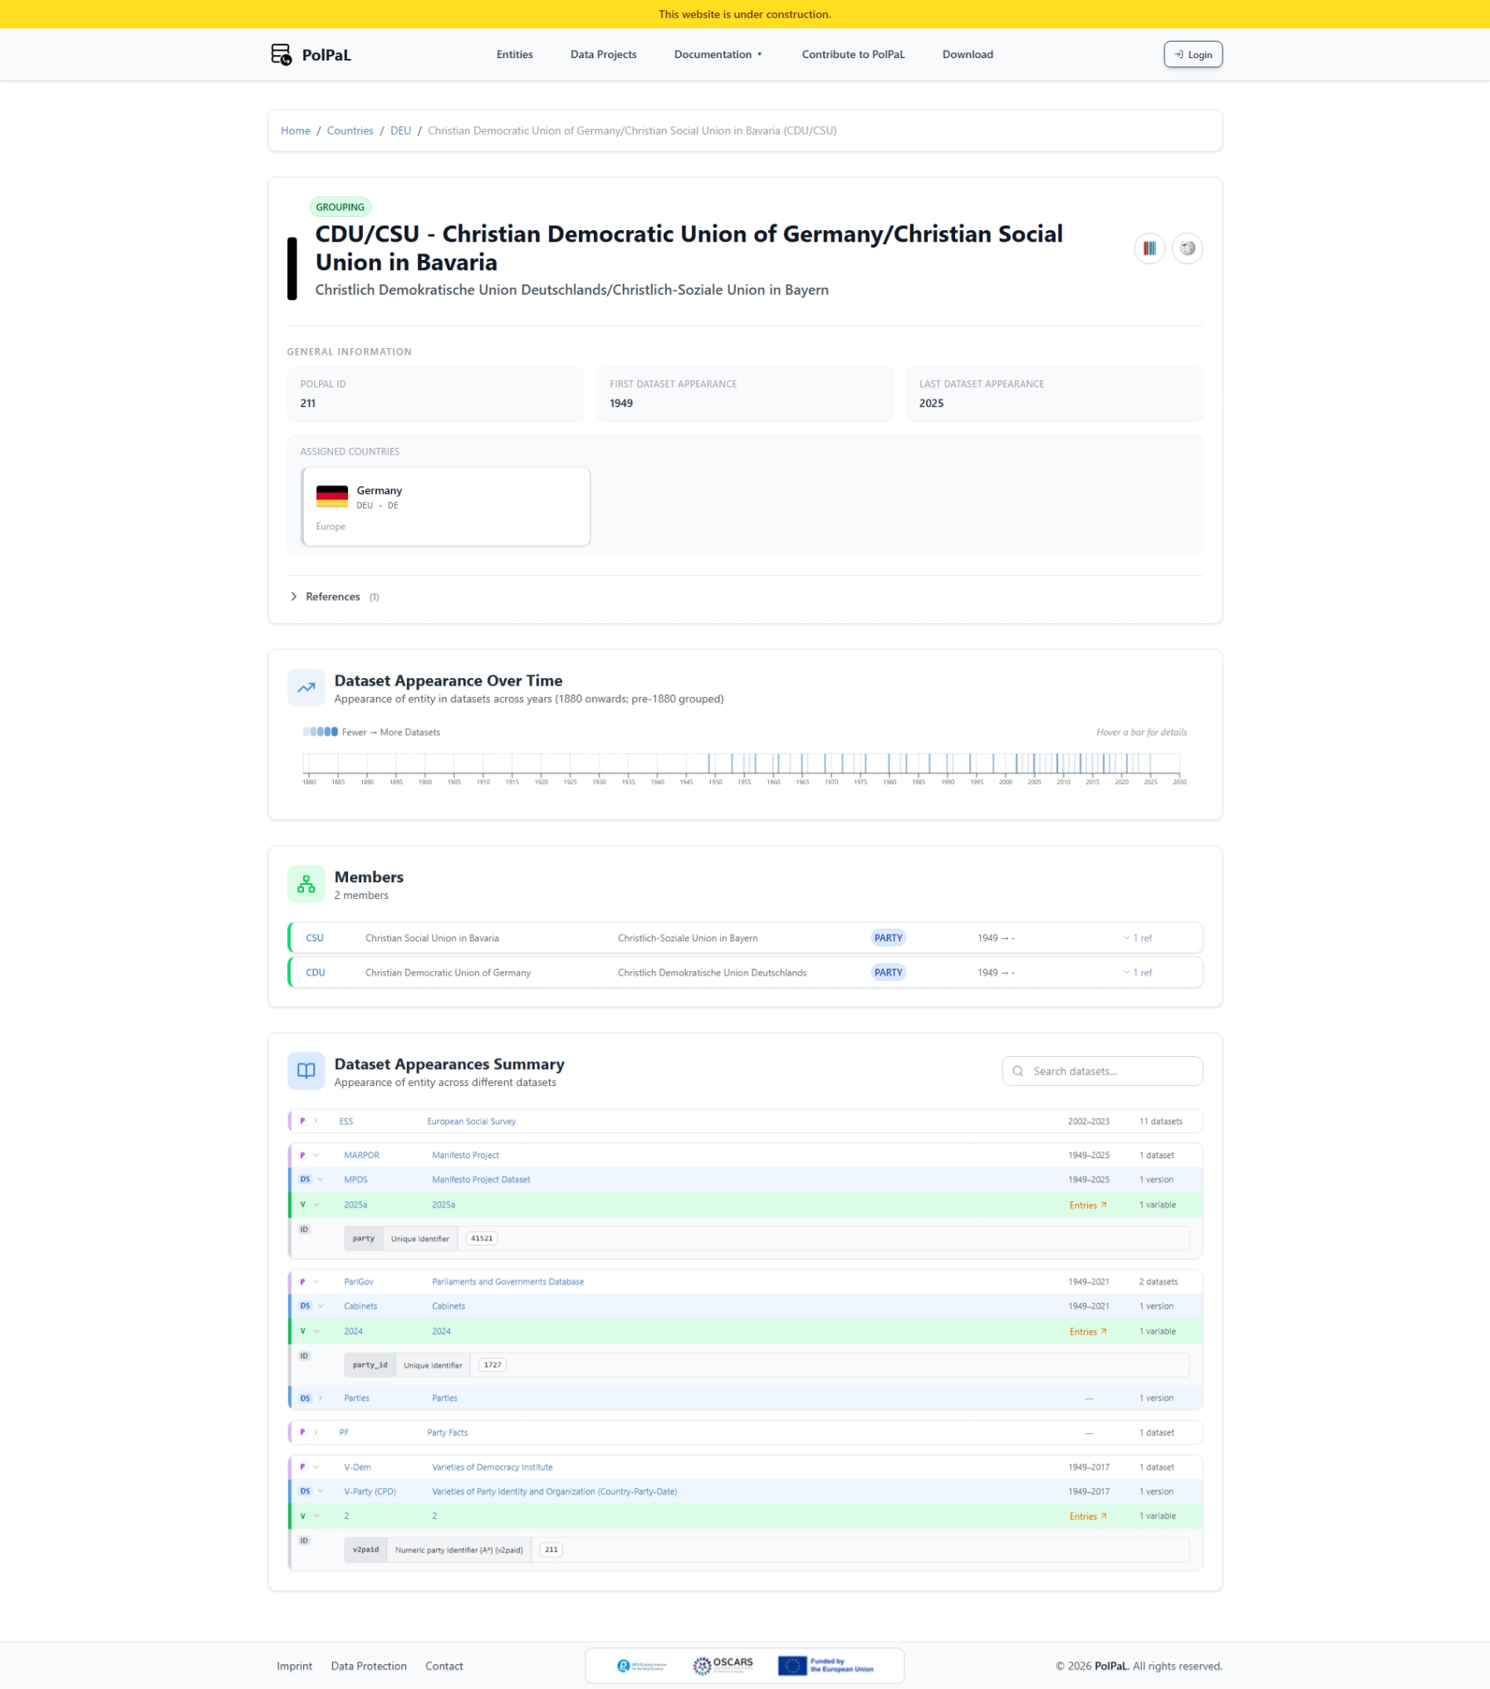Collapse the V-Dem project row

(316, 1467)
